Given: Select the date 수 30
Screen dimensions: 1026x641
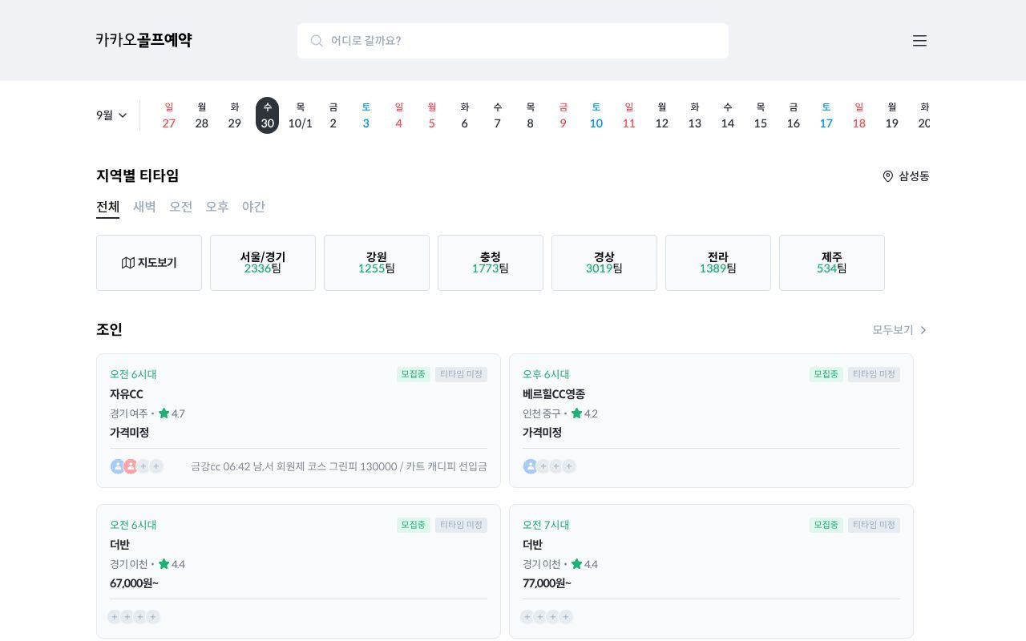Looking at the screenshot, I should [x=268, y=115].
